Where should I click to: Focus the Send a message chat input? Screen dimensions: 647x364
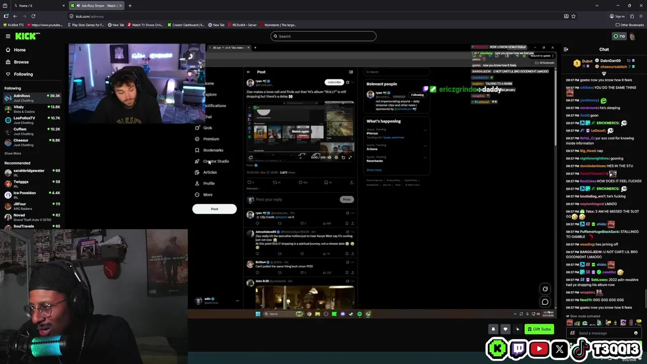[604, 333]
